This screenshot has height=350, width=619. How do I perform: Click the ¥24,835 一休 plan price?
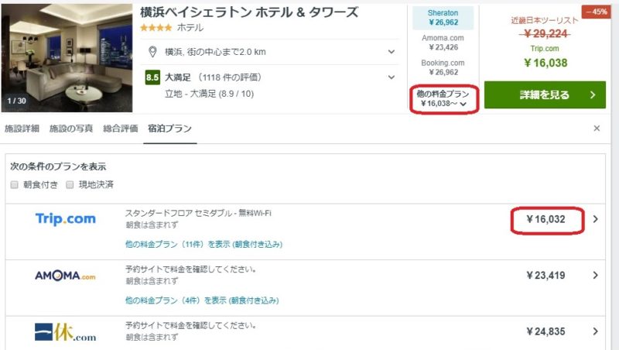click(x=545, y=331)
